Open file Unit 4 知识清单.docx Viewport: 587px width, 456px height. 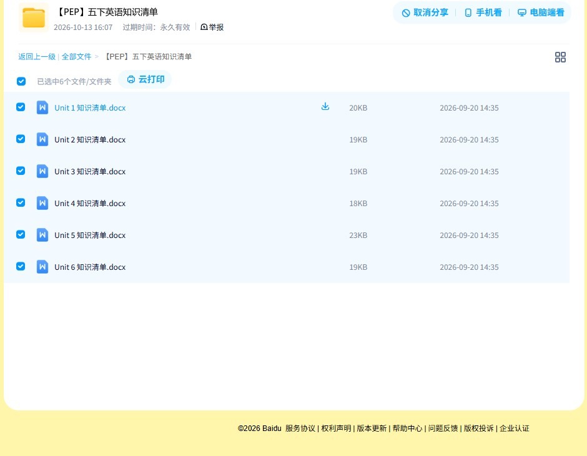pyautogui.click(x=90, y=203)
